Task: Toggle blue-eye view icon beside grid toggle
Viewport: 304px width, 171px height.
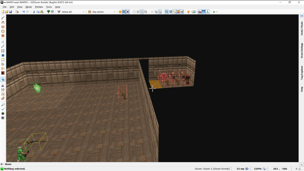Action: point(128,12)
